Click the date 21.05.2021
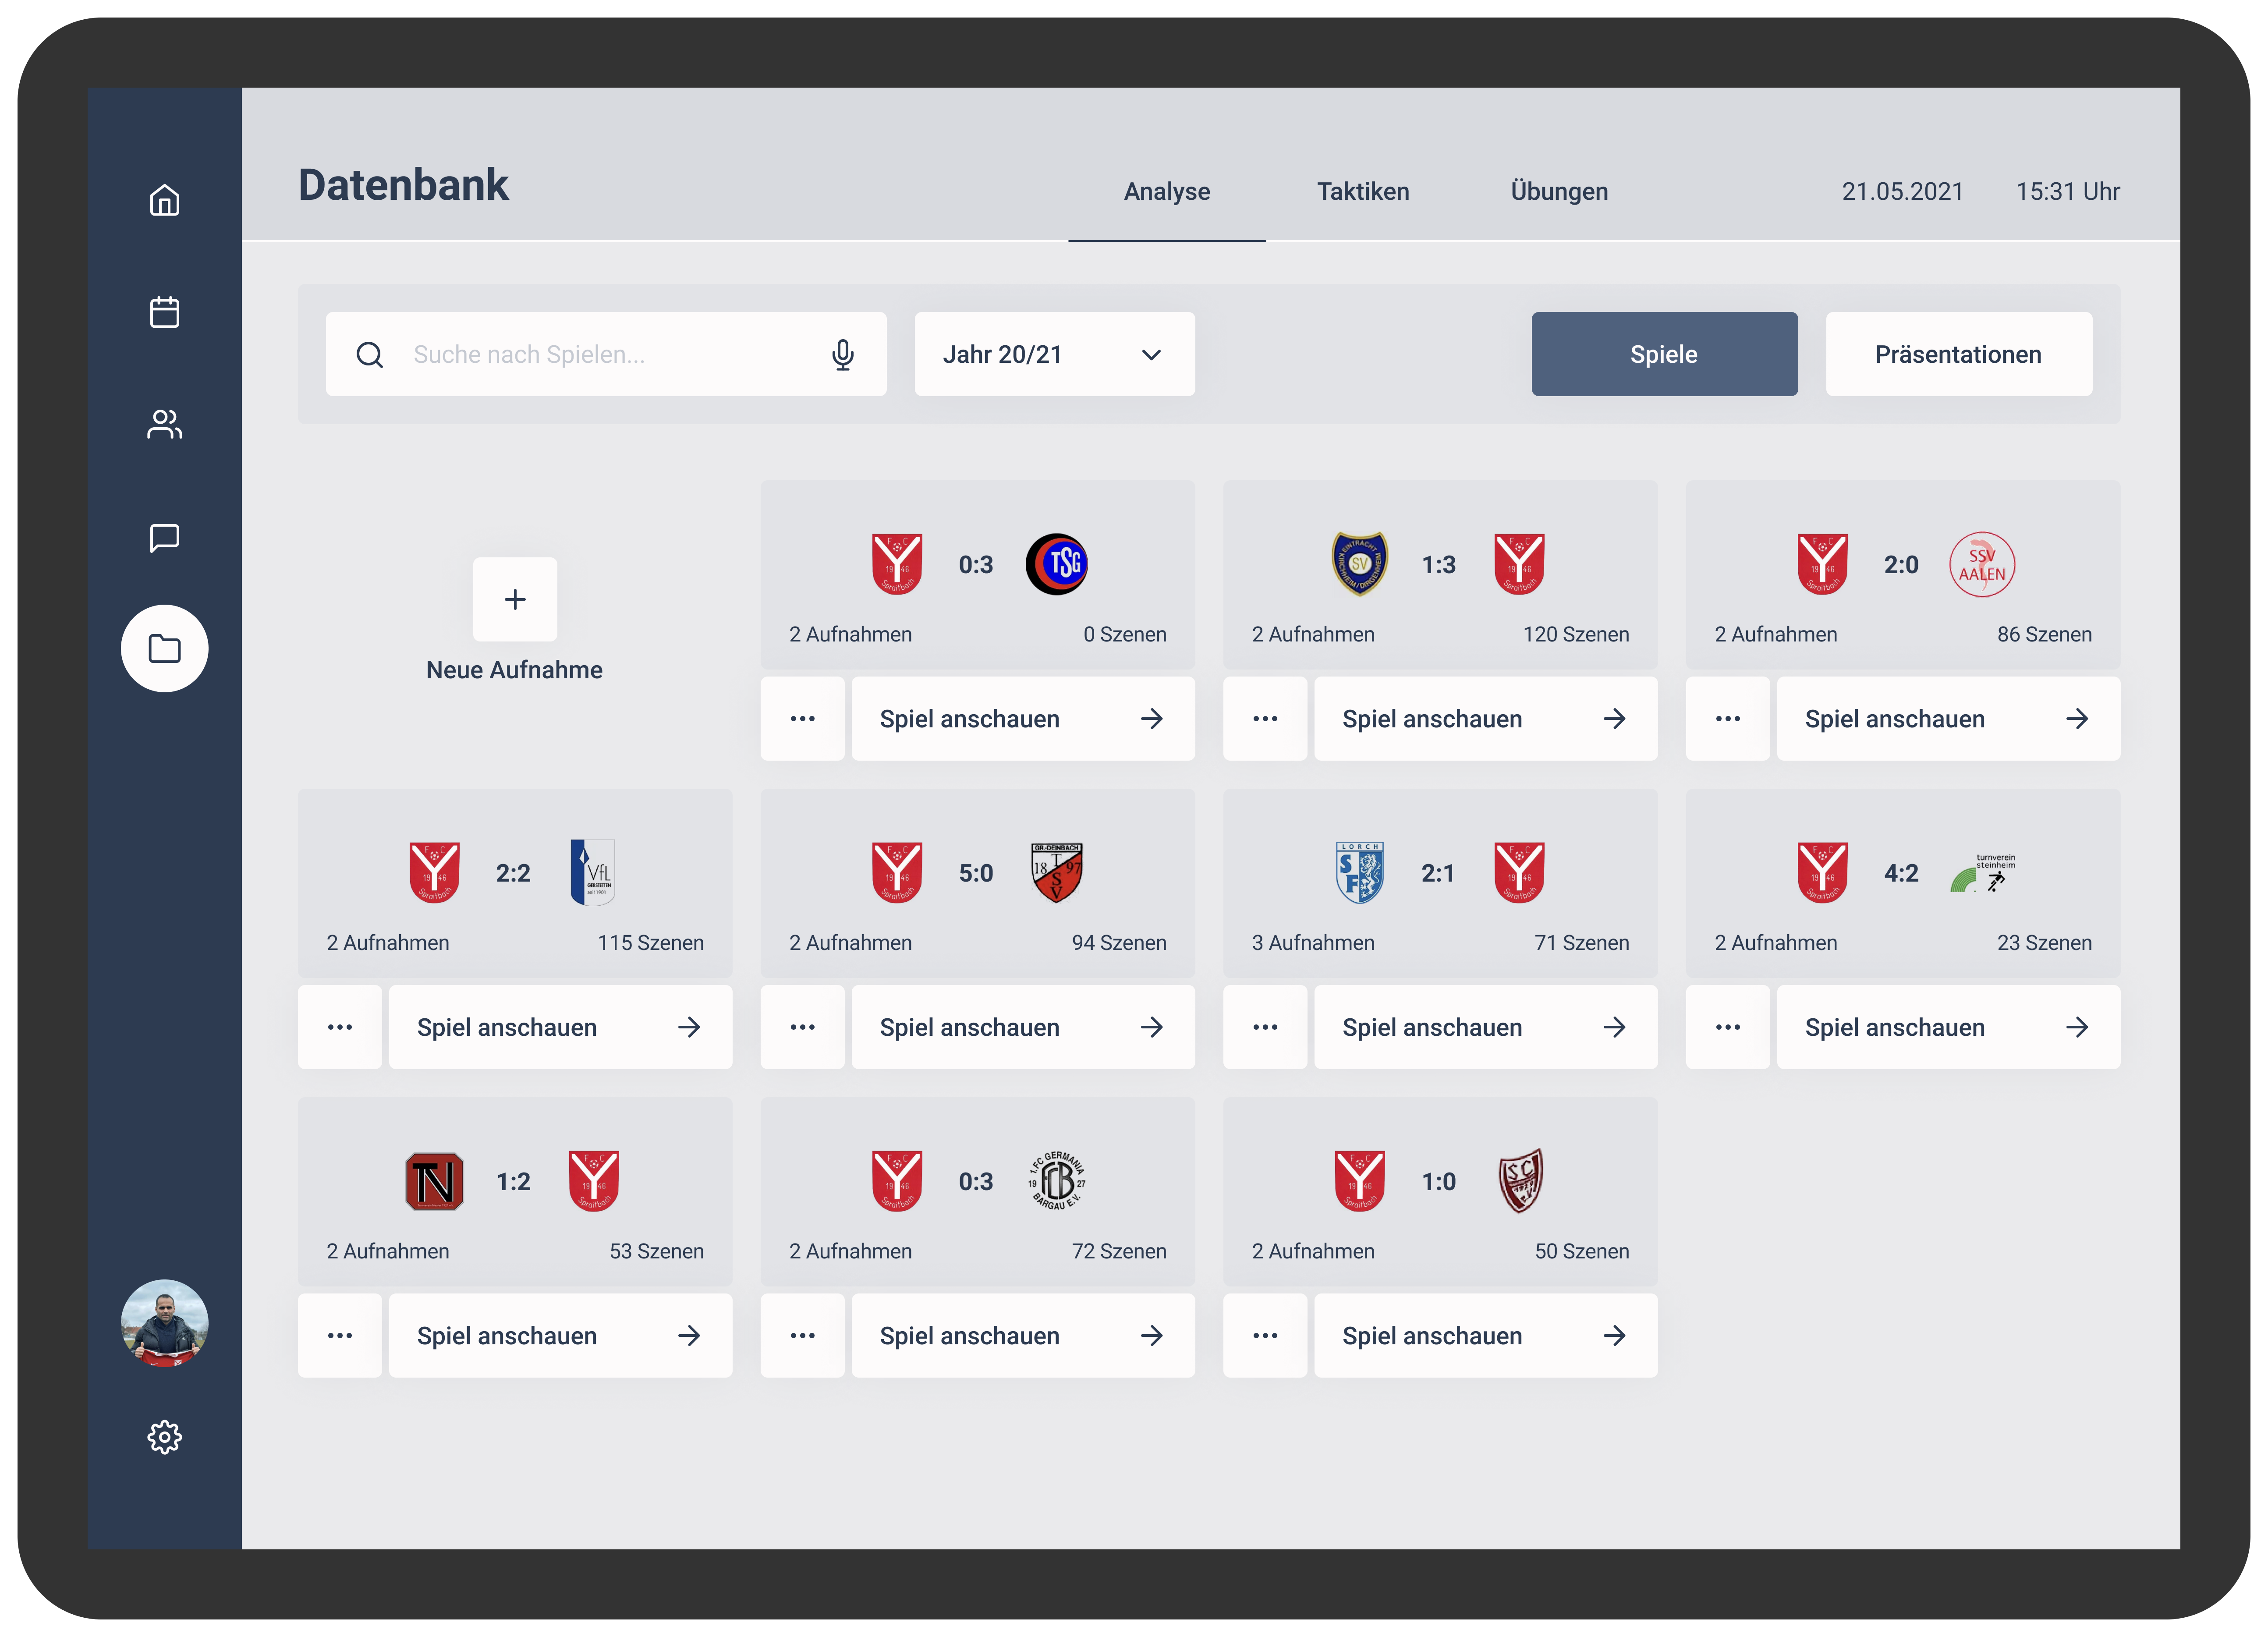 tap(1902, 191)
